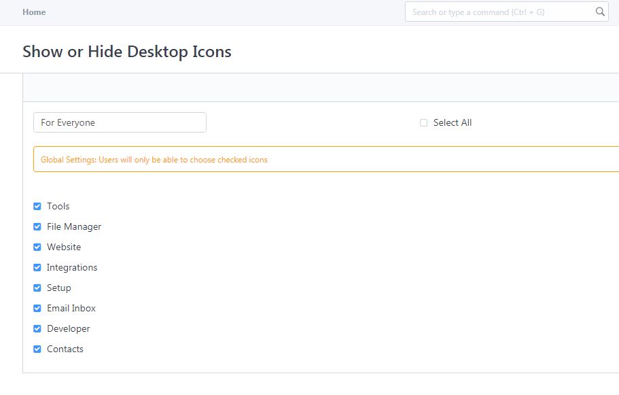Click the Global Settings notice banner
Image resolution: width=619 pixels, height=395 pixels.
[326, 159]
